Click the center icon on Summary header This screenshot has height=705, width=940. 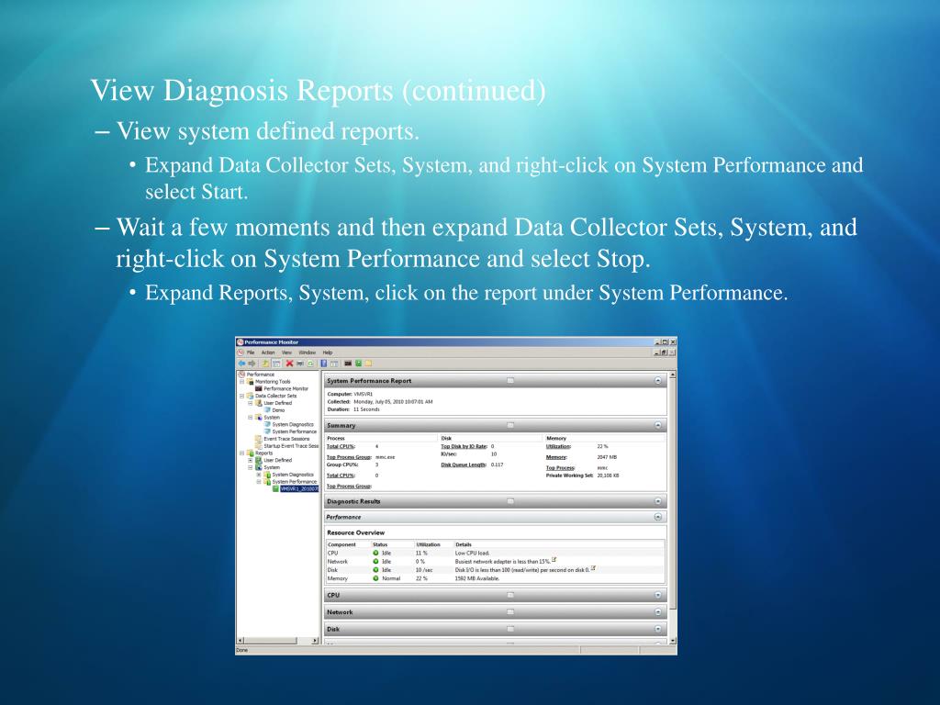click(x=510, y=425)
